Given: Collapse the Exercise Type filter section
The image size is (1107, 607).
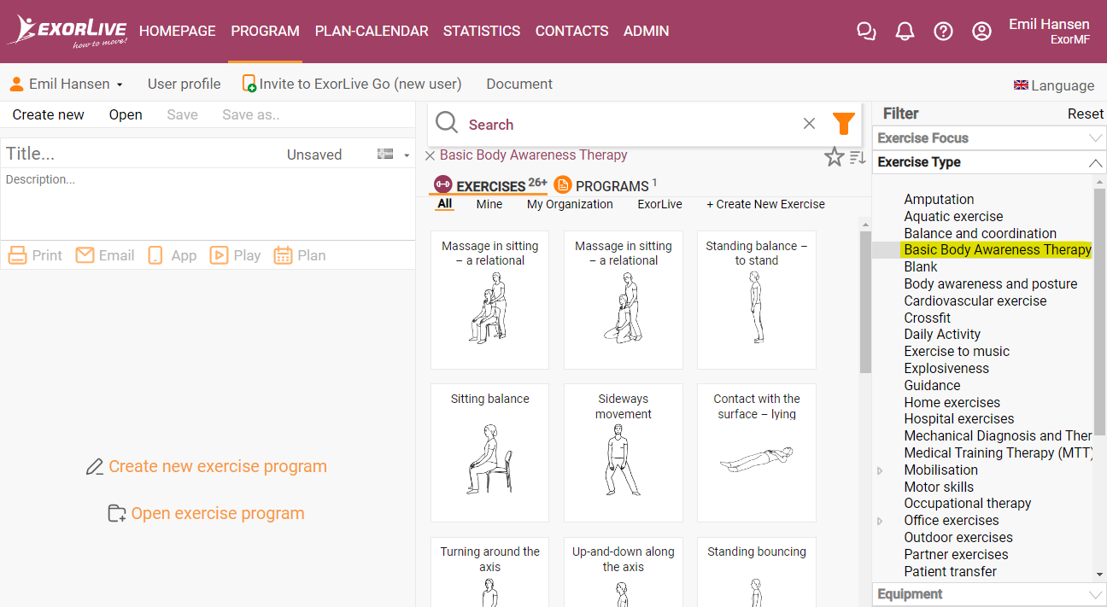Looking at the screenshot, I should [x=989, y=162].
